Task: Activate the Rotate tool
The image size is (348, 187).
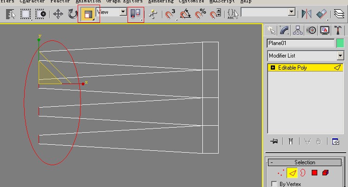Action: pos(73,14)
